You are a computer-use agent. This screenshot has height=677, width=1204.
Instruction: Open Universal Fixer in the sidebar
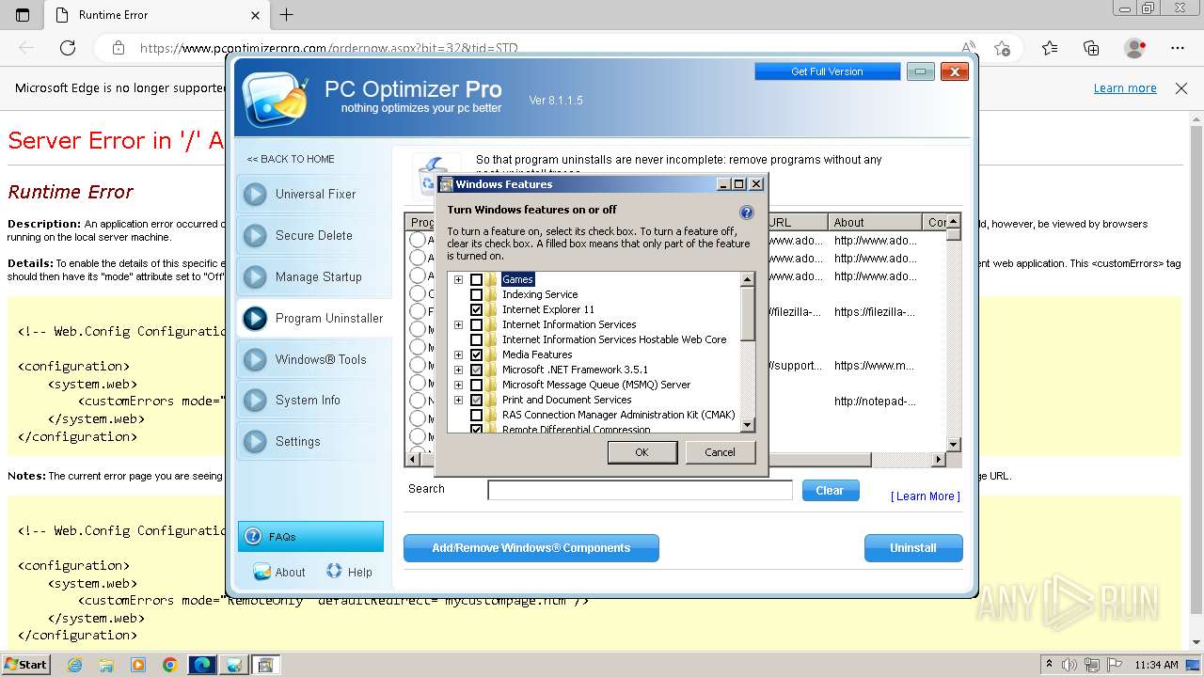coord(313,195)
